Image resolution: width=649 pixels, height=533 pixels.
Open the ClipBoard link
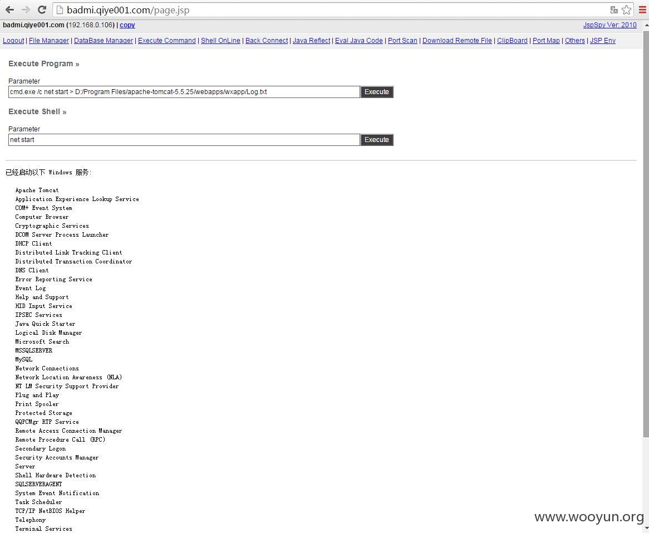[x=512, y=41]
